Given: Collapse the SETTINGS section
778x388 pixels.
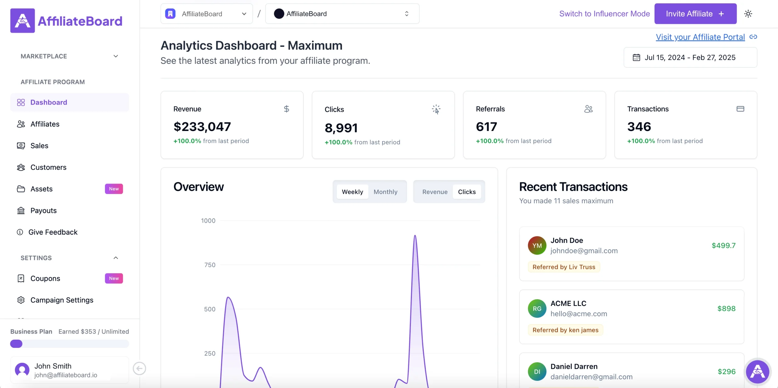Looking at the screenshot, I should 70,258.
